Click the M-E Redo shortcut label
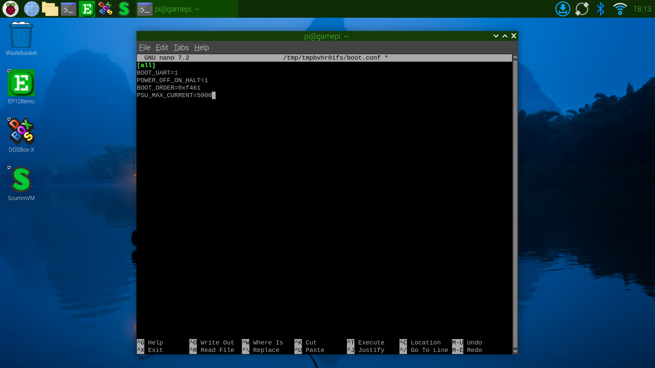This screenshot has height=368, width=655. coord(467,350)
